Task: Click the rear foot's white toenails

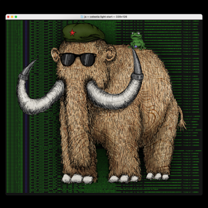Action: pos(158,176)
